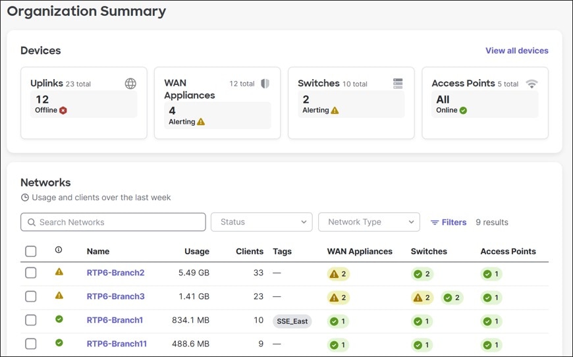
Task: Click the red offline icon under Uplinks
Action: coord(63,111)
